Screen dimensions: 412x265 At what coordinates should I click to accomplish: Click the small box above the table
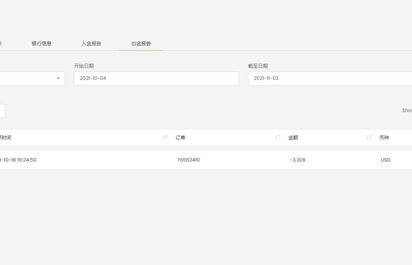tap(2, 111)
